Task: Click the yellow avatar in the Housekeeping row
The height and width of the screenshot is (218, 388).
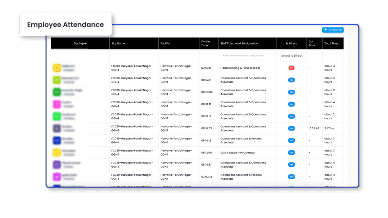Action: [x=57, y=68]
